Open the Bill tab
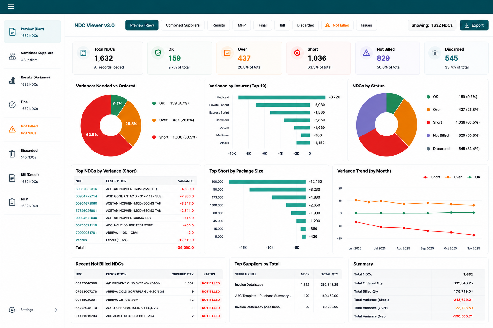Image resolution: width=493 pixels, height=328 pixels. click(282, 25)
